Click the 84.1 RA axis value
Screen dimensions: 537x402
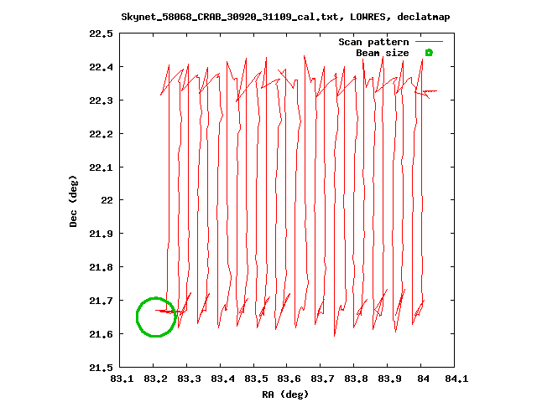[x=456, y=379]
